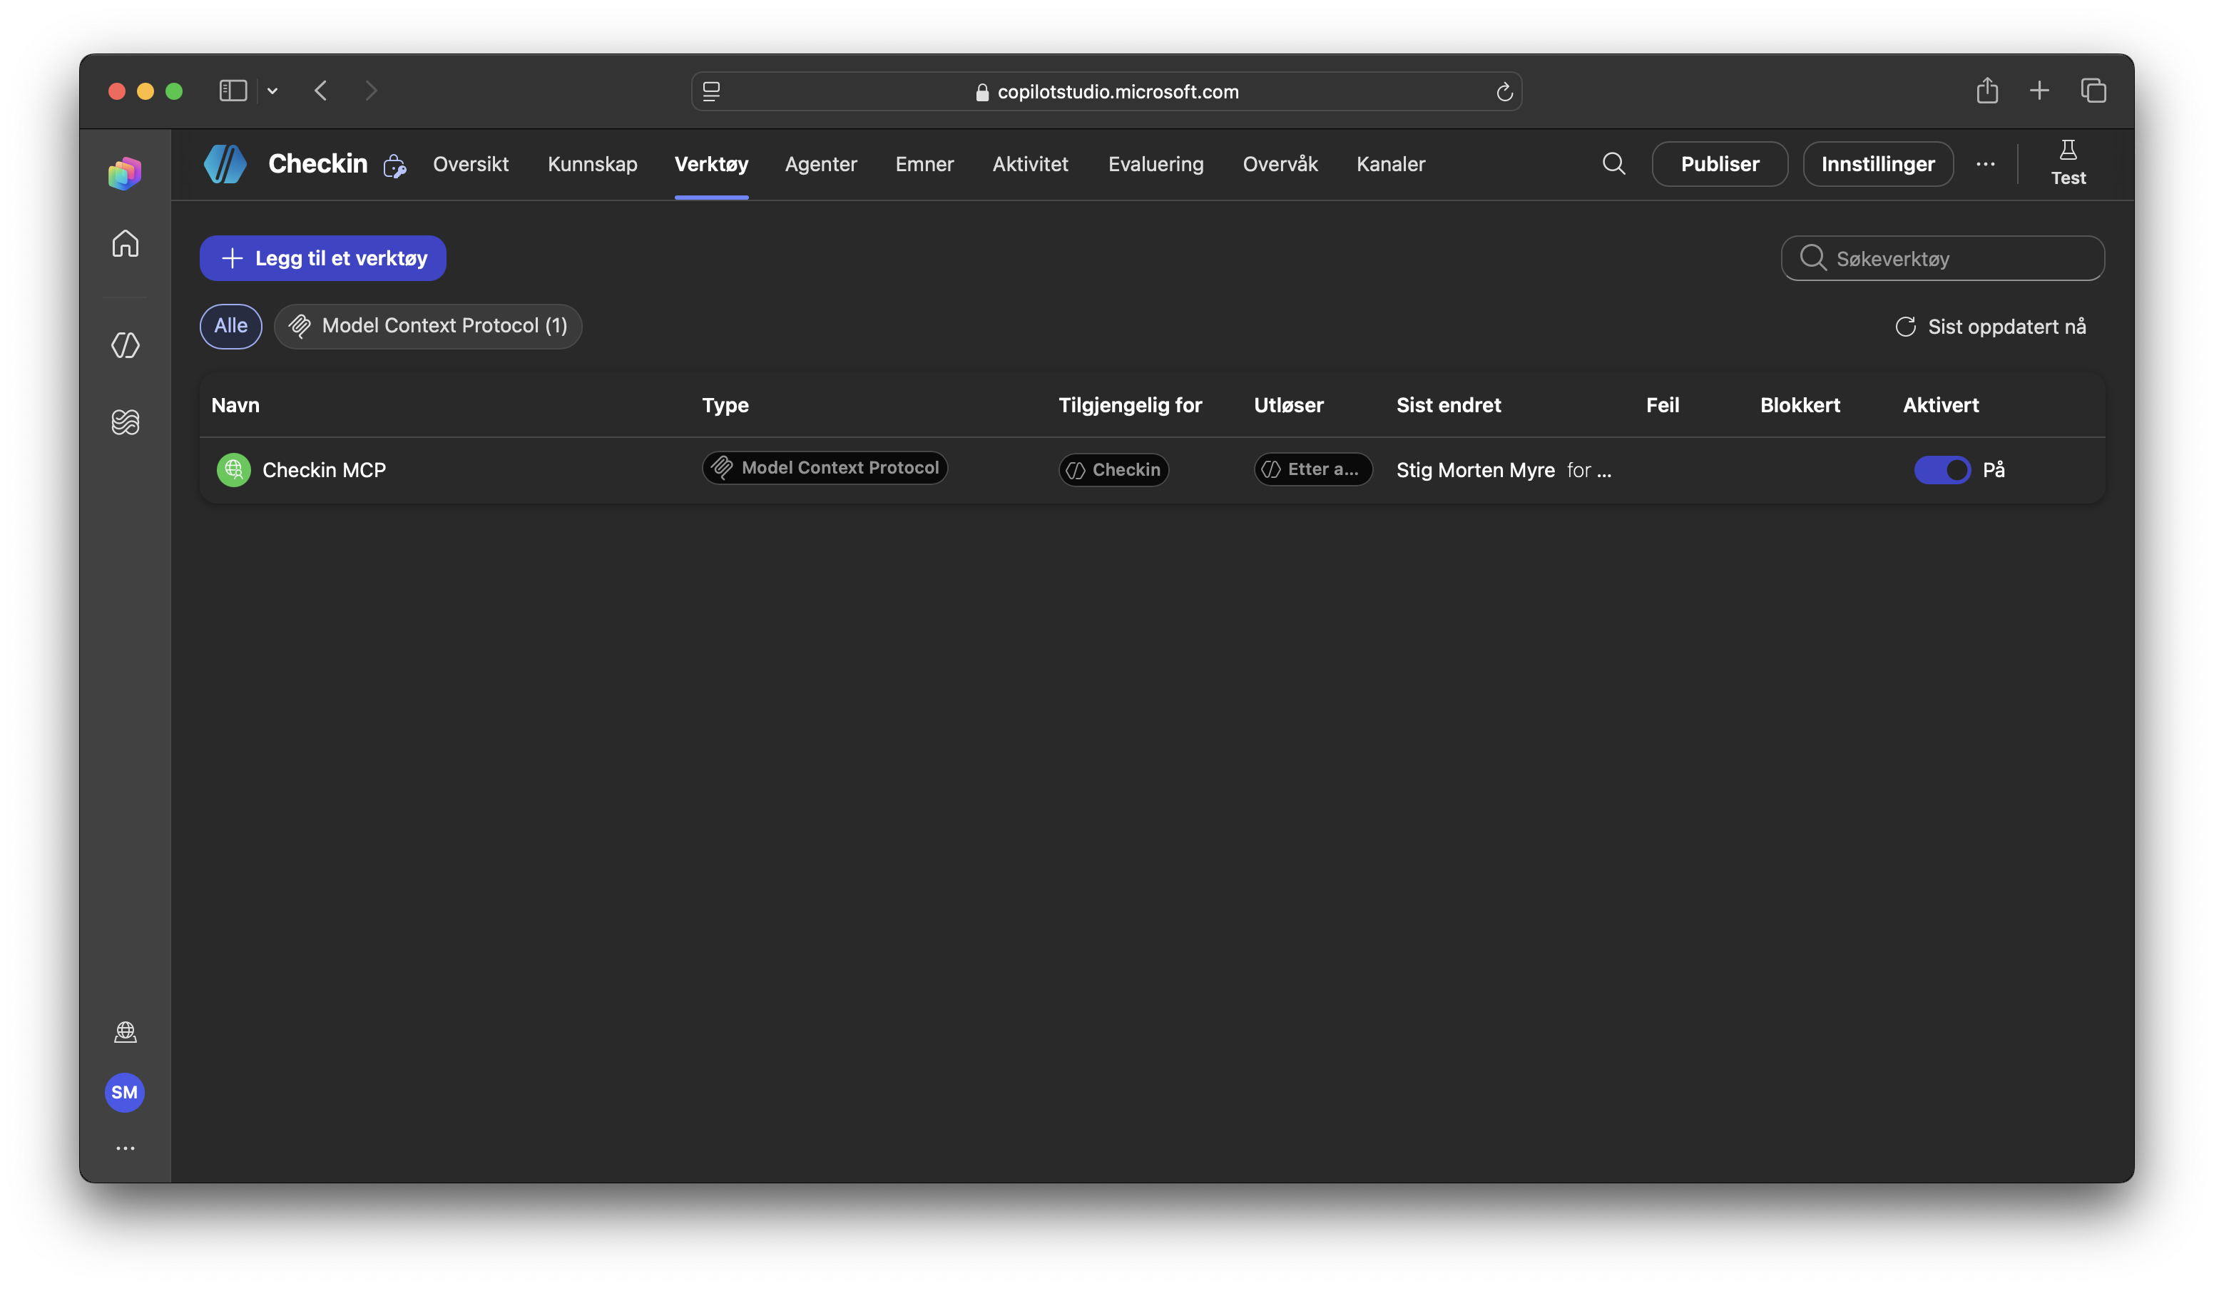Click the Checkin availability badge
2214x1291 pixels.
tap(1113, 470)
